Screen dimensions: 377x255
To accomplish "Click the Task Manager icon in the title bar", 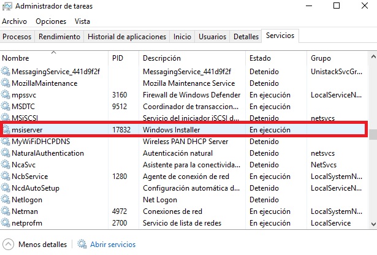I will point(7,6).
